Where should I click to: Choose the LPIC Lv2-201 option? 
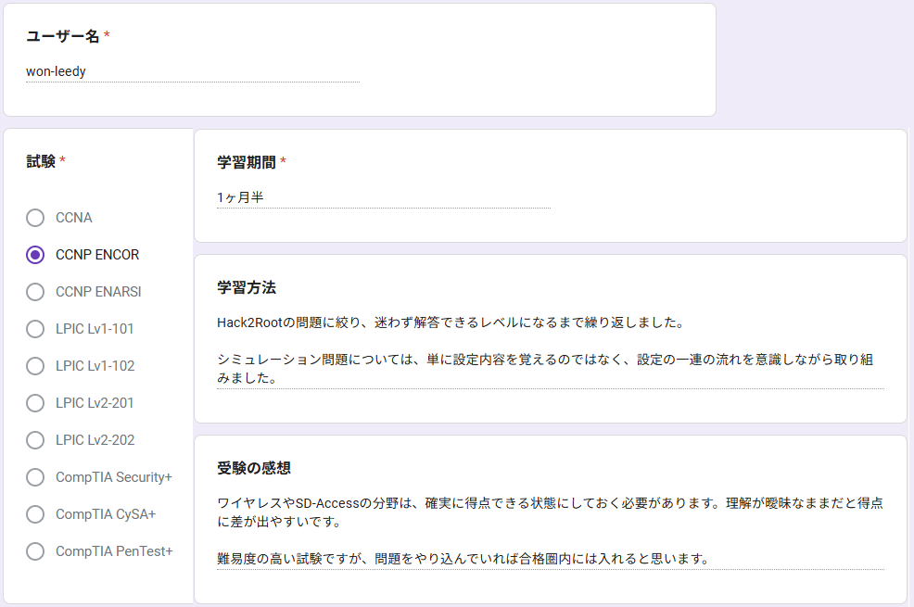point(35,403)
